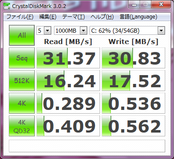Click the 4K write result 0.536
Image resolution: width=174 pixels, height=159 pixels.
click(133, 103)
